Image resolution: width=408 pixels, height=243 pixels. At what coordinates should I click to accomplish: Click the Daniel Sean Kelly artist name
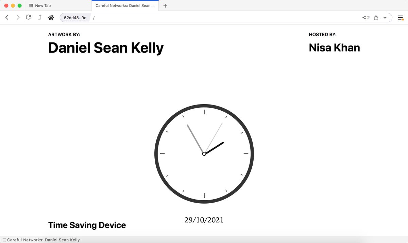pos(106,48)
